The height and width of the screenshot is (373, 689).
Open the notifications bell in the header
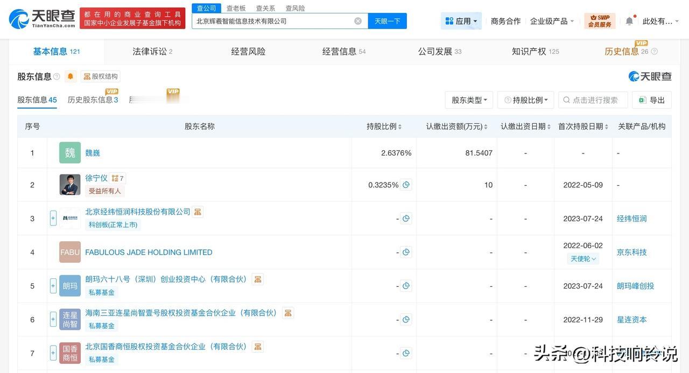point(629,21)
